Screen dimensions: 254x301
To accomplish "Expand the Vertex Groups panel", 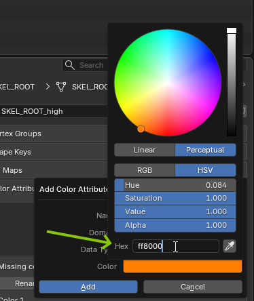I will click(54, 134).
